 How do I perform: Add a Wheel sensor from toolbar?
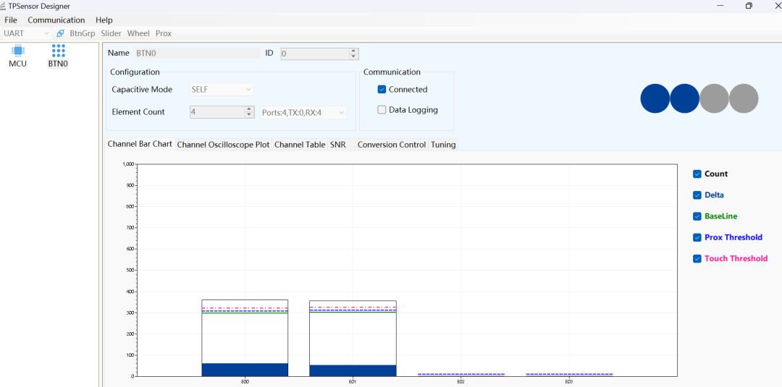(x=138, y=33)
